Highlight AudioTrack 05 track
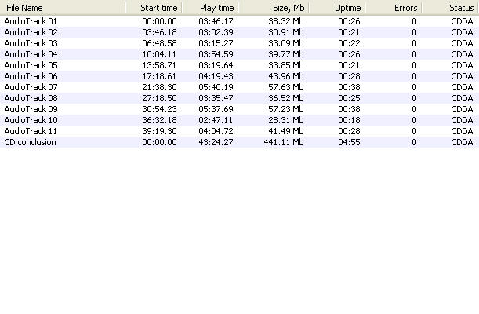The image size is (479, 314). pyautogui.click(x=31, y=65)
